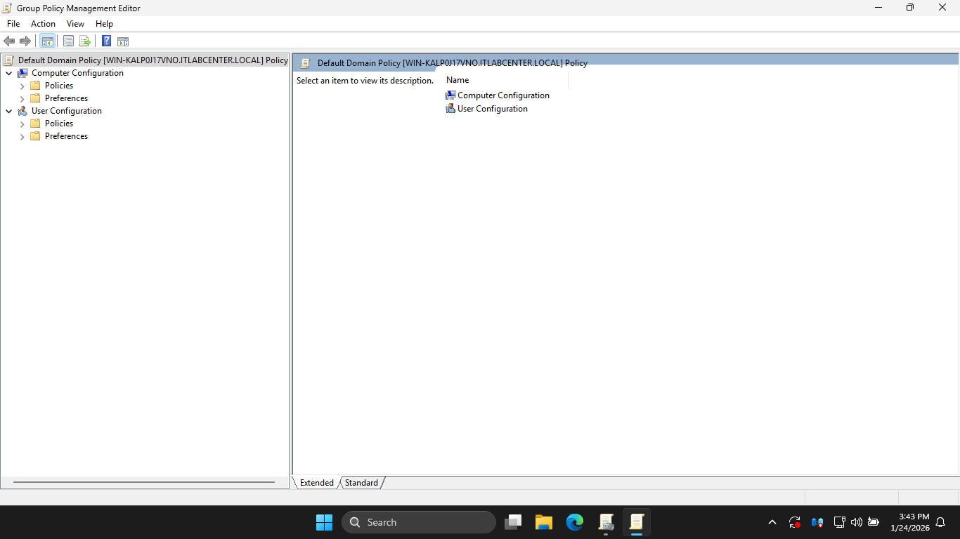
Task: Click the Export List toolbar icon
Action: (85, 41)
